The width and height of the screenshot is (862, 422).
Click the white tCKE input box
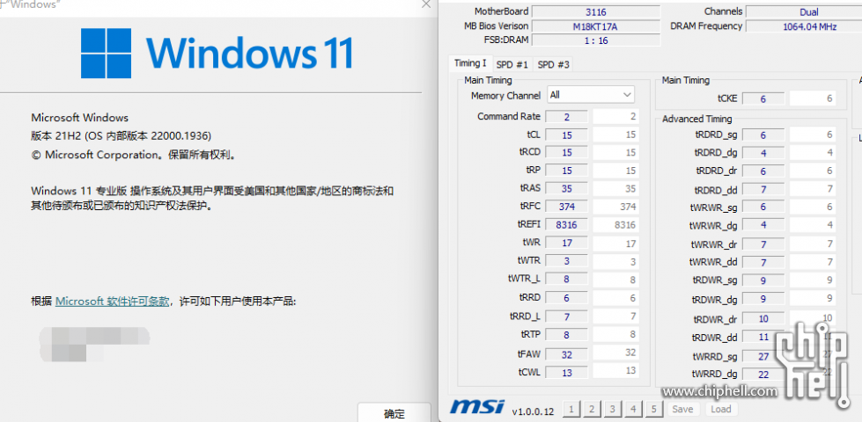click(x=813, y=98)
